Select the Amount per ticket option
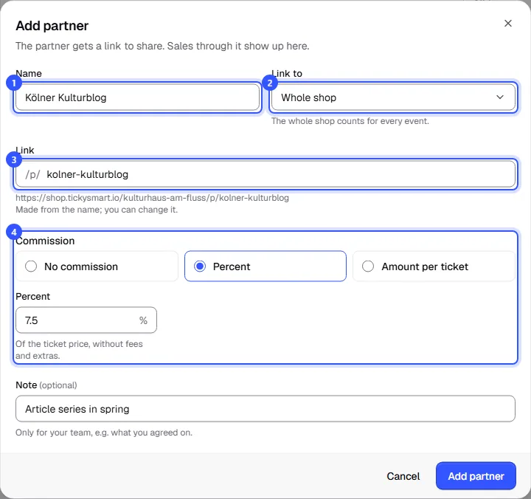 coord(434,266)
